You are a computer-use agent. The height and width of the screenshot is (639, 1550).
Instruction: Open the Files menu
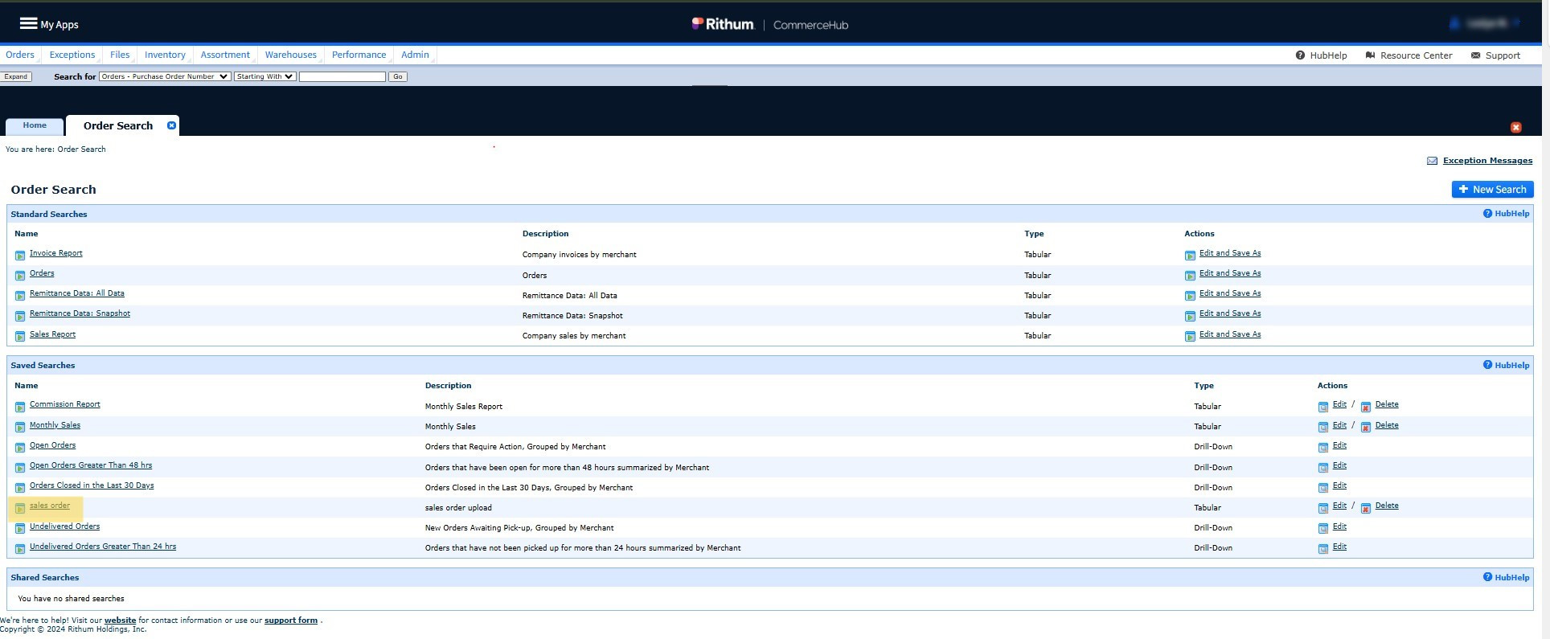(120, 55)
